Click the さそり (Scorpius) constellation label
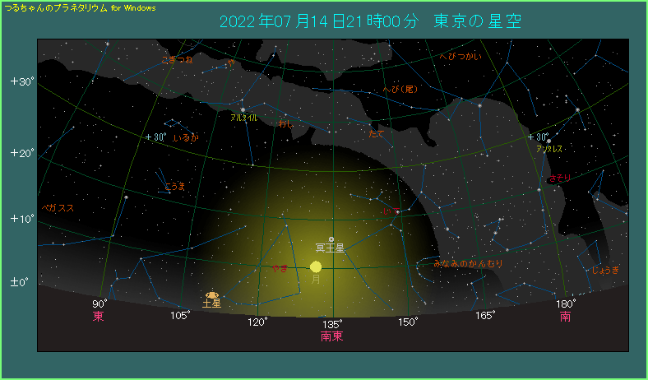 (559, 178)
